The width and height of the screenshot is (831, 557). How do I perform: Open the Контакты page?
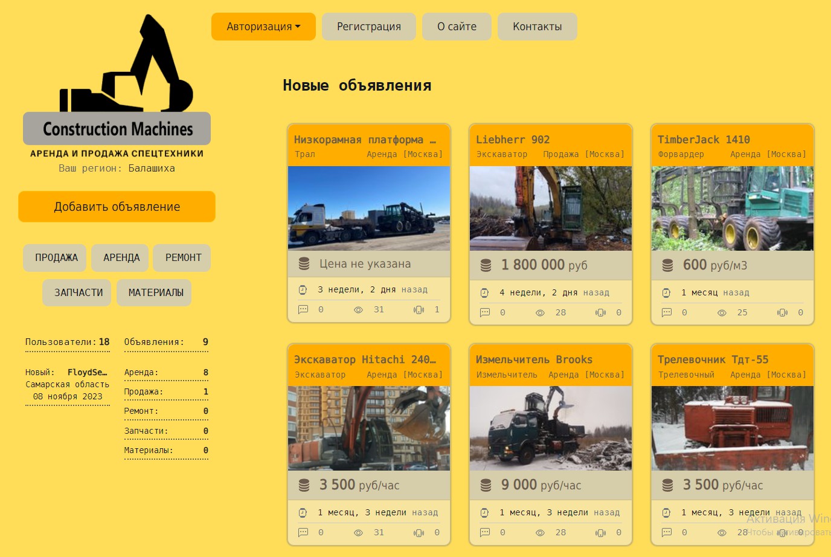537,27
